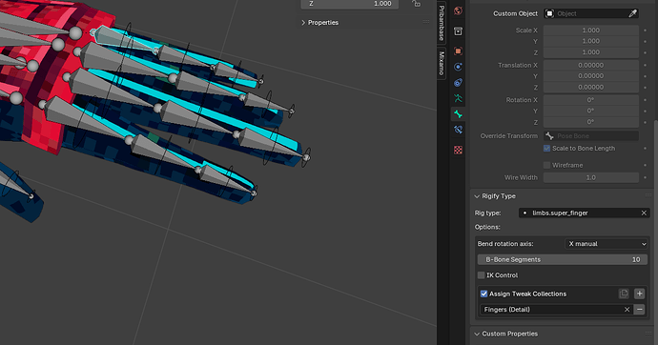Click the Translation Y value field
The width and height of the screenshot is (658, 345).
591,76
